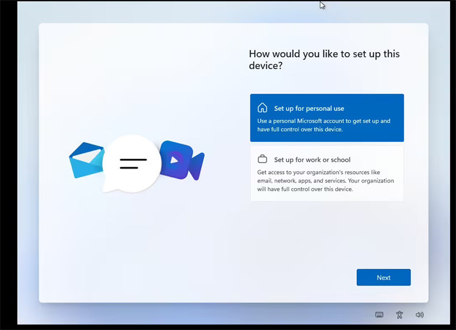456x330 pixels.
Task: Click the volume speaker icon
Action: point(420,315)
